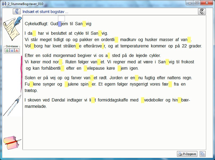Click the word 'Cykeludflugt:' in the heading
Viewport: 215px width, 160px height.
coord(36,24)
